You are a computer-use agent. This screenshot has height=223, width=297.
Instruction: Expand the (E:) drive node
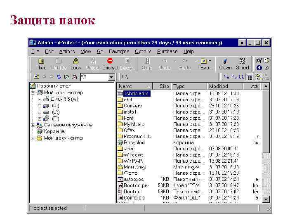(40, 119)
